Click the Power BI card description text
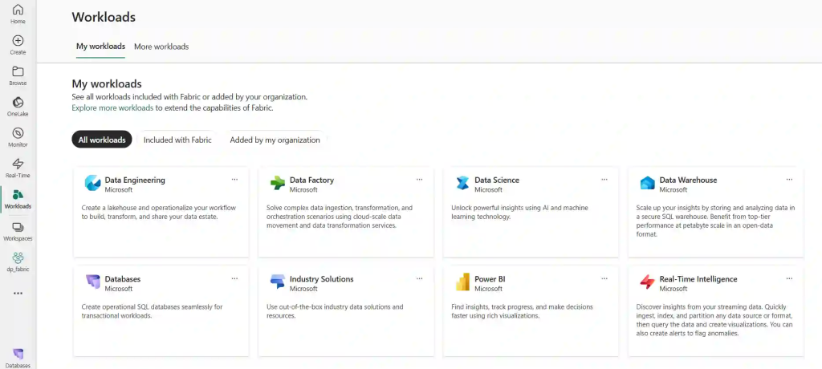This screenshot has width=822, height=369. (x=522, y=311)
